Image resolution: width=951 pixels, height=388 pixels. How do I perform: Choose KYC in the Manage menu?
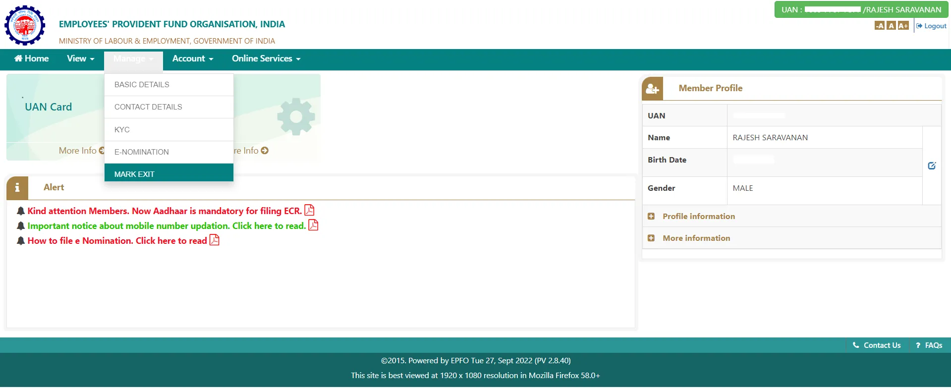pyautogui.click(x=169, y=130)
